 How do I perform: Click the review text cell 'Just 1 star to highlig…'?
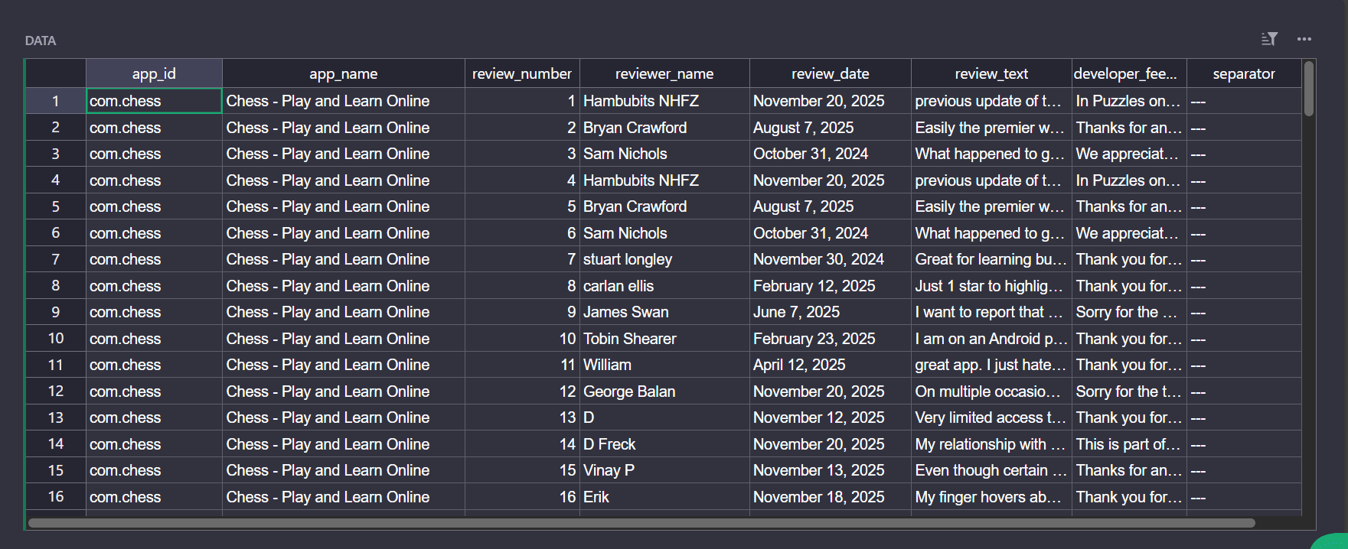pos(991,285)
